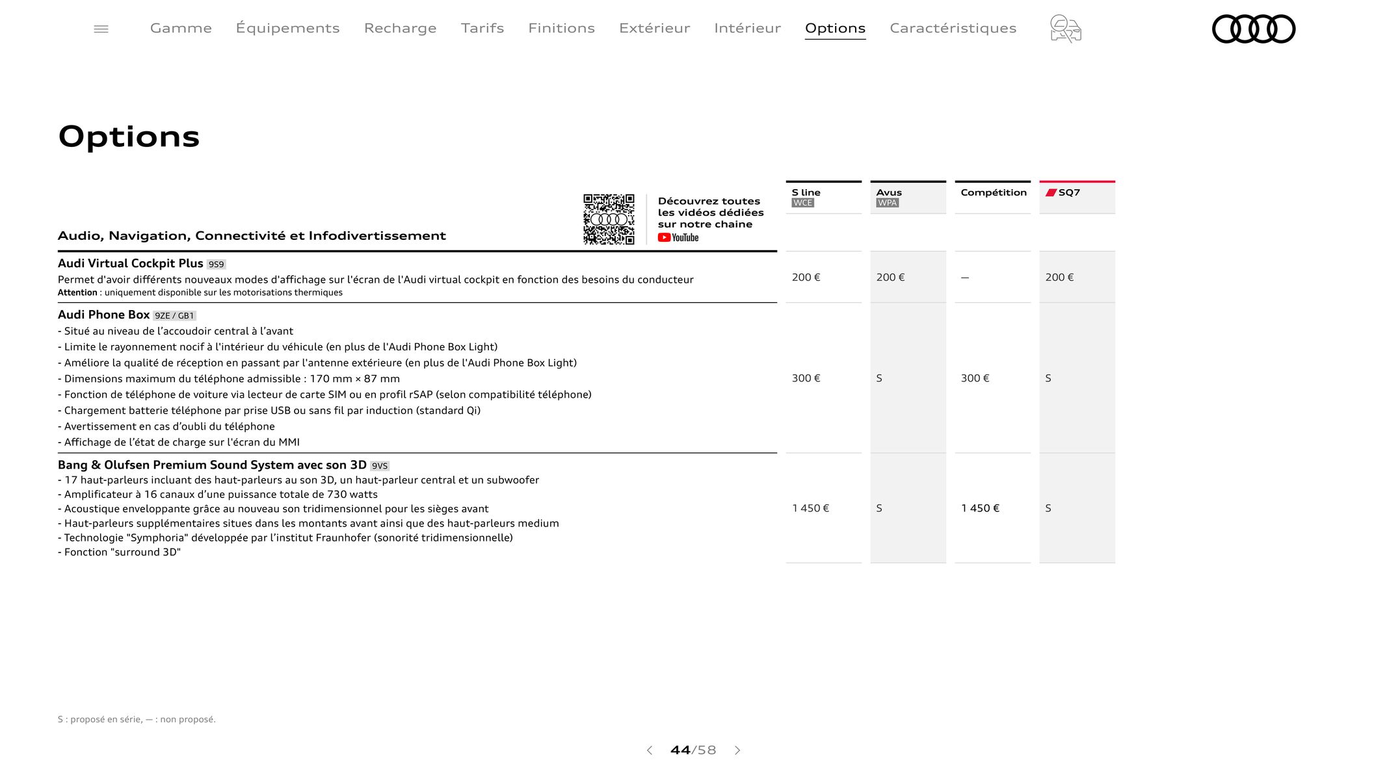This screenshot has width=1387, height=780.
Task: Click S line 1 450 € Bang & Olufsen price
Action: [810, 508]
